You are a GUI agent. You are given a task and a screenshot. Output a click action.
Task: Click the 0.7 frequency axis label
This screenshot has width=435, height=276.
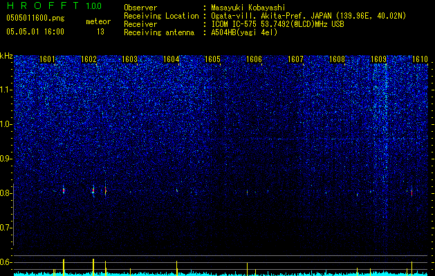6,228
